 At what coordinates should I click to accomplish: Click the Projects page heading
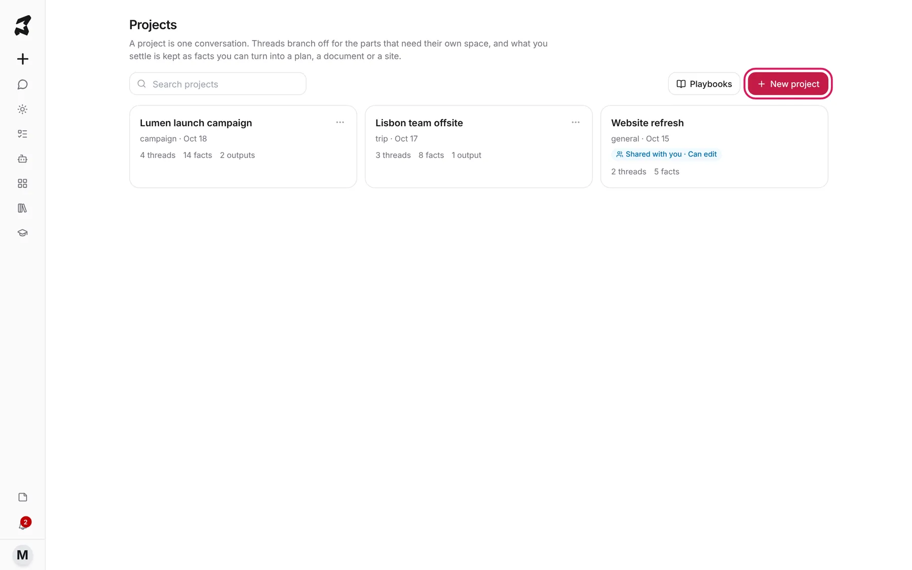(153, 24)
